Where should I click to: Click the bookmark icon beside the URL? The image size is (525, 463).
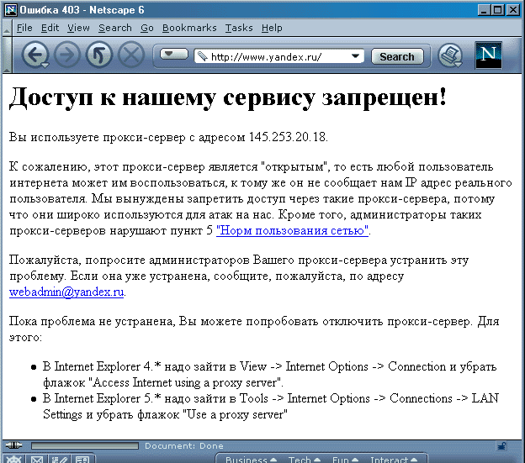[x=202, y=56]
